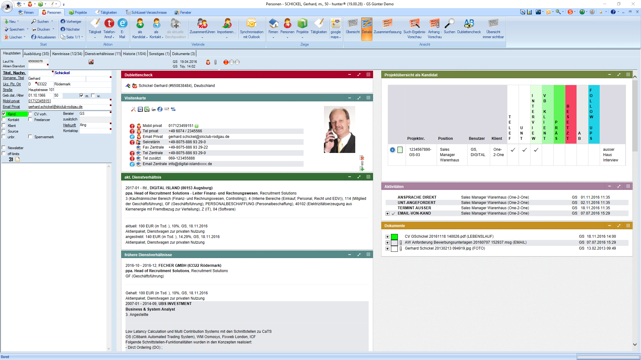This screenshot has height=360, width=641.
Task: Open Seite 1/1 dropdown
Action: 82,37
